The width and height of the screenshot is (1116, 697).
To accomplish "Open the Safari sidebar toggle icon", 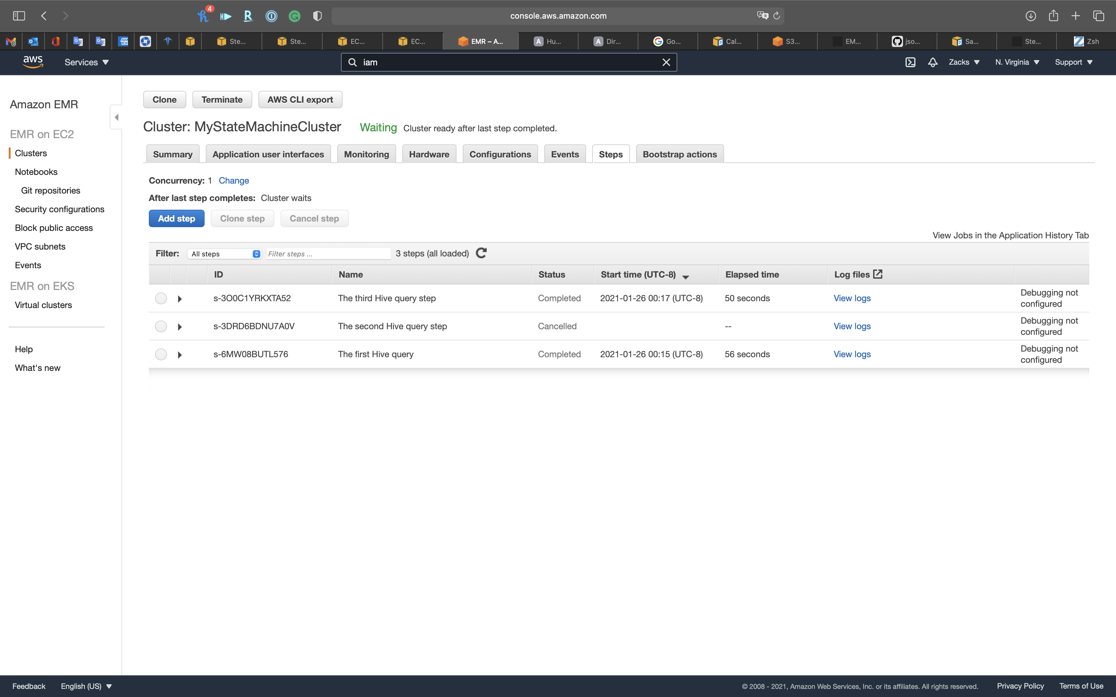I will (x=19, y=16).
